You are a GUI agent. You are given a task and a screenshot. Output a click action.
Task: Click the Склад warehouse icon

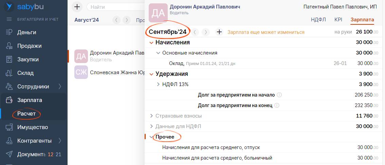(x=9, y=73)
